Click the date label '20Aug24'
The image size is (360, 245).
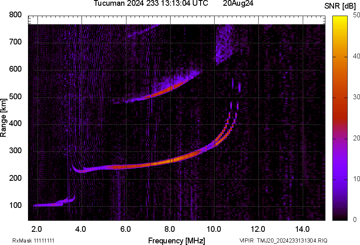238,3
